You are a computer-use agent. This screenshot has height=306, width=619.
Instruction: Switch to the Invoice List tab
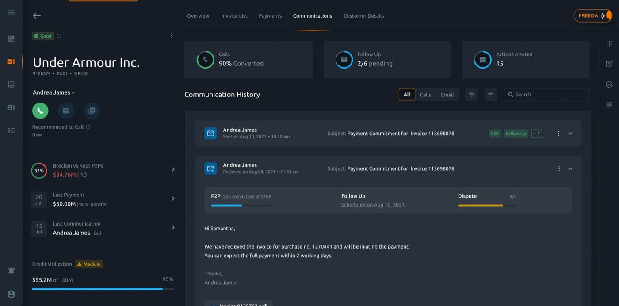coord(234,16)
